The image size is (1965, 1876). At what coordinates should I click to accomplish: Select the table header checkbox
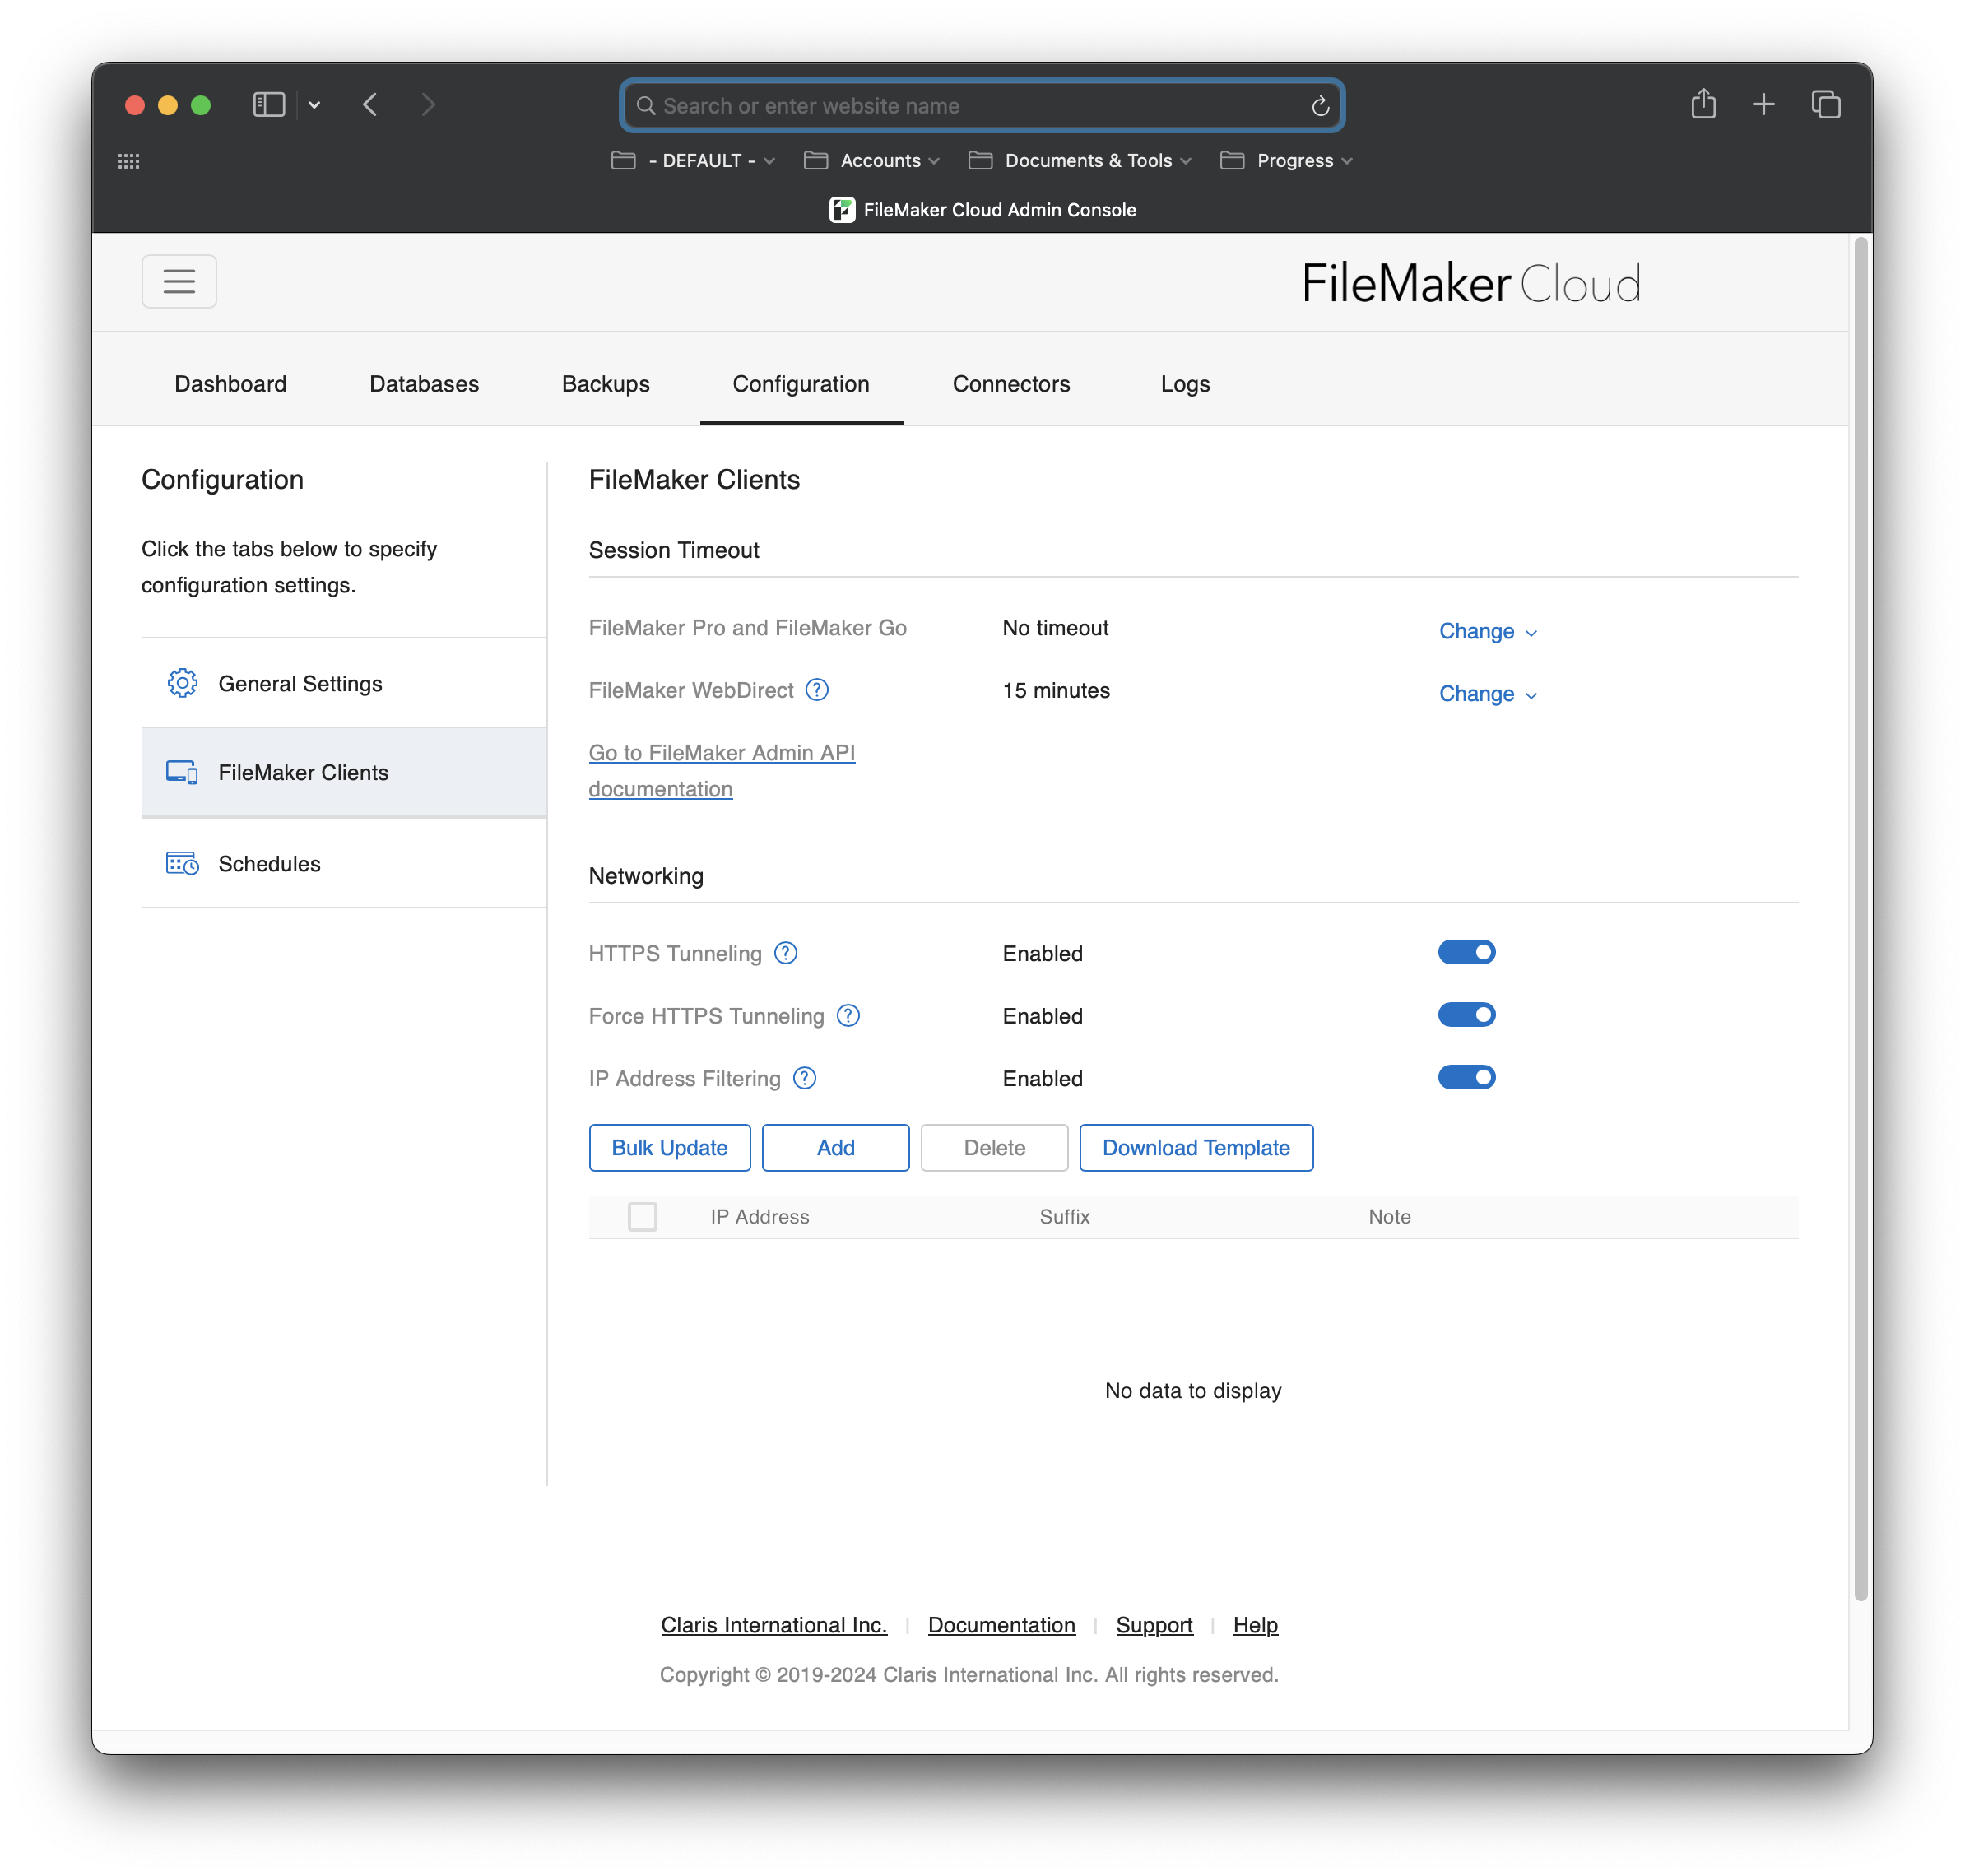[643, 1217]
